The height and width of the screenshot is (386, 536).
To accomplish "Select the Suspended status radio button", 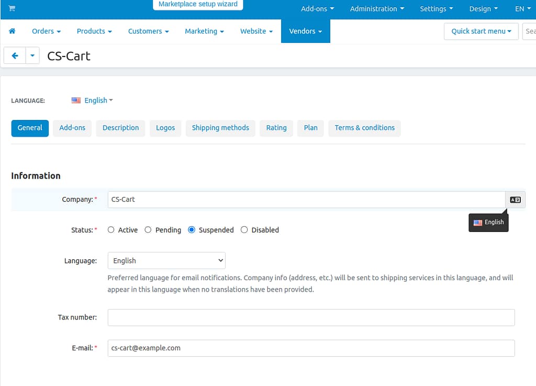I will tap(192, 230).
